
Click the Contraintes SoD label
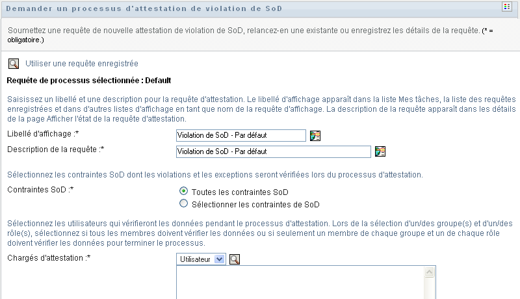click(39, 190)
